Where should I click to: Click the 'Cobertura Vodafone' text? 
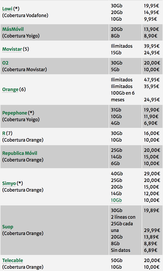(x=25, y=15)
